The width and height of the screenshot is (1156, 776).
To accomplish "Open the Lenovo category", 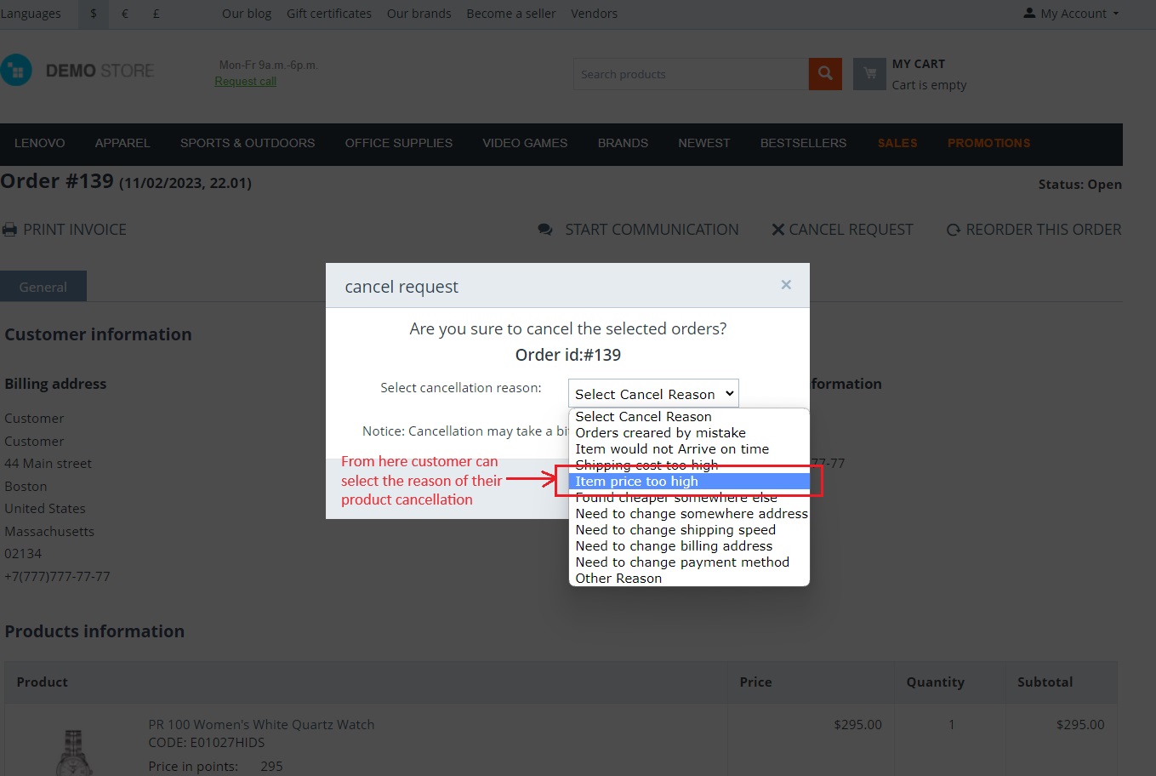I will (x=39, y=143).
